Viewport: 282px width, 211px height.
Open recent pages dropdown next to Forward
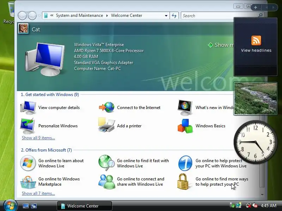click(39, 15)
